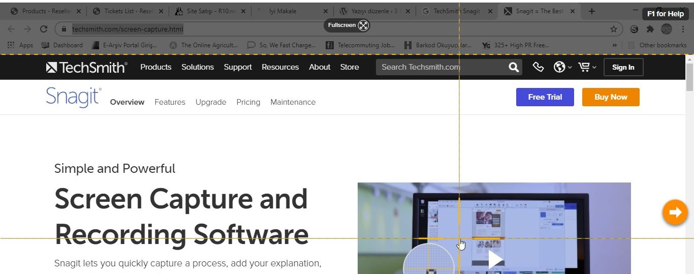Open the Resources menu

click(280, 67)
